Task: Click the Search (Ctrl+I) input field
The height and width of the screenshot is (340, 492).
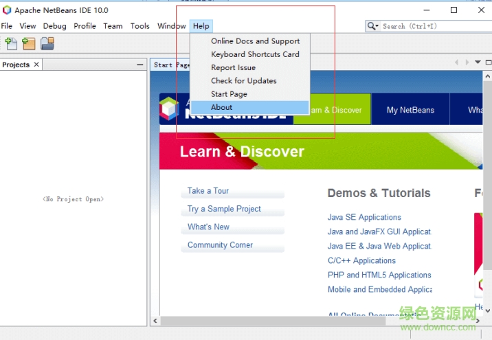Action: [436, 26]
